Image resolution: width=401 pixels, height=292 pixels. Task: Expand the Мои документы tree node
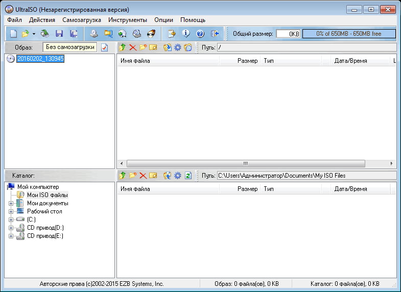pyautogui.click(x=11, y=203)
